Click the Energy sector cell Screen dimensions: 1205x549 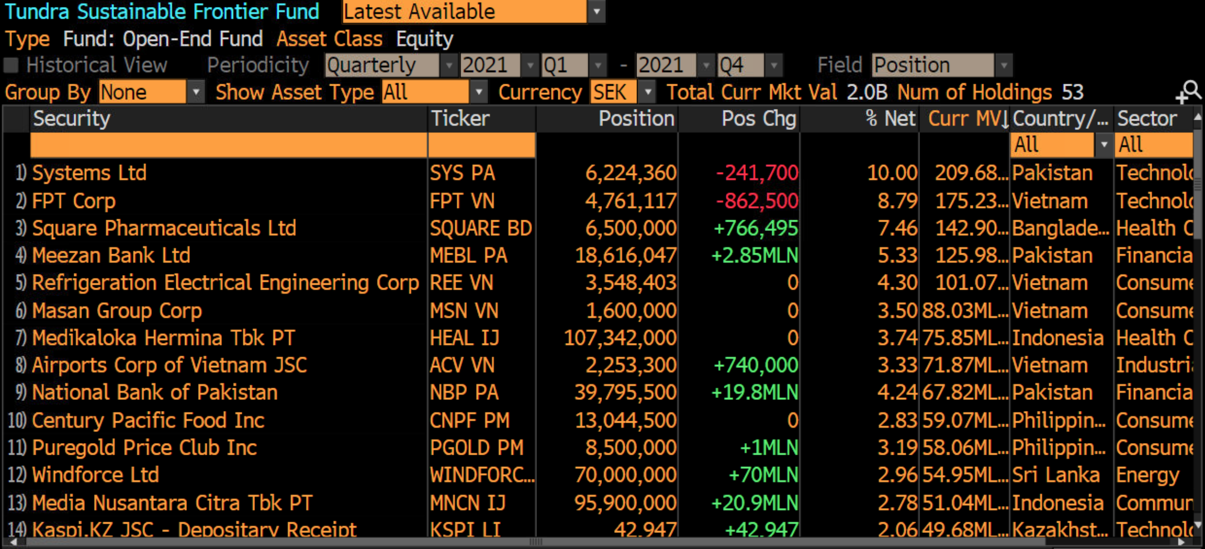pos(1148,475)
